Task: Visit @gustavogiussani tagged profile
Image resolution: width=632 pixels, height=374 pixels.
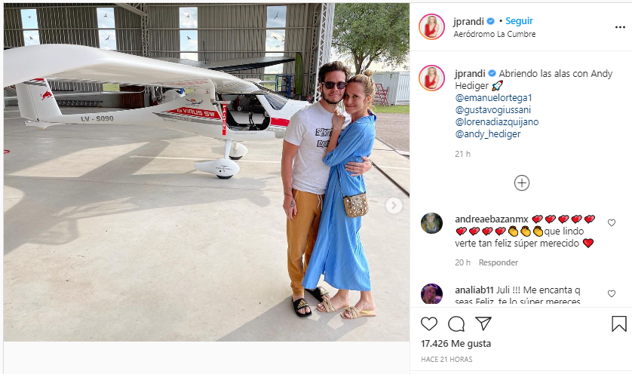Action: (493, 110)
